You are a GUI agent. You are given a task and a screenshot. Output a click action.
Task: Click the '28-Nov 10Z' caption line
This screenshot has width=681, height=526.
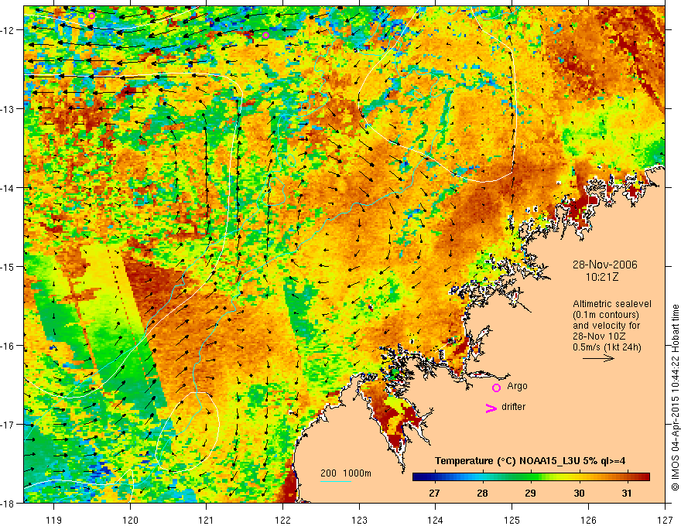pyautogui.click(x=597, y=336)
